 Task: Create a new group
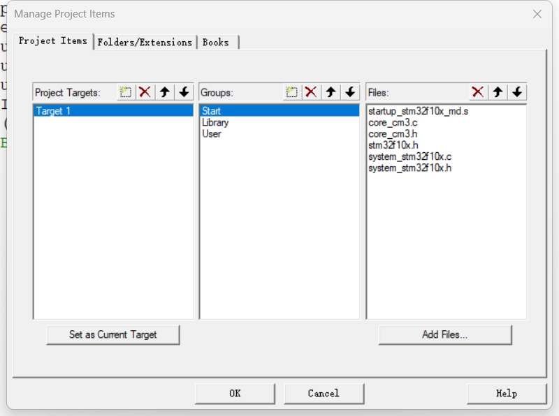[x=291, y=92]
